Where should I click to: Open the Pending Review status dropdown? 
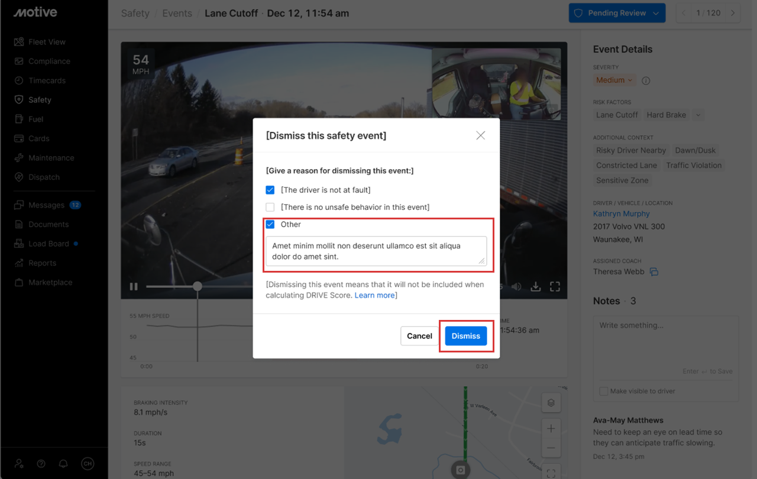(617, 13)
